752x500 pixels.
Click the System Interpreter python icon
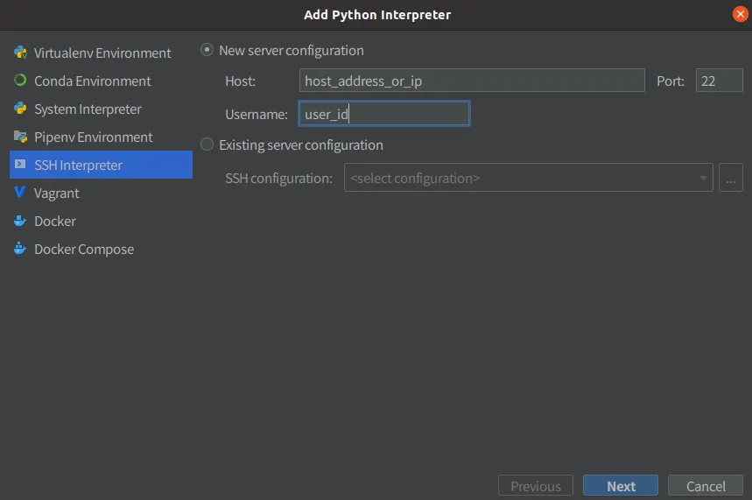point(19,109)
